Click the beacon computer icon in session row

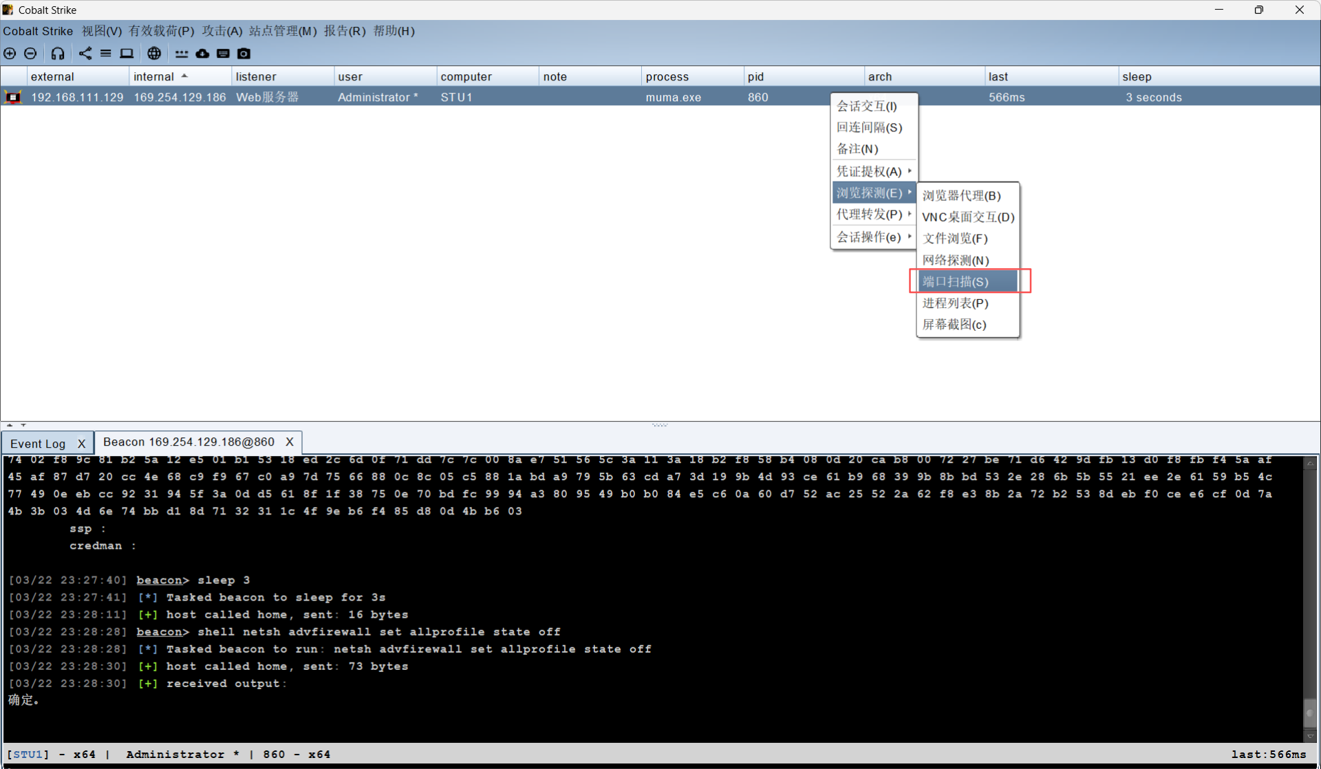(x=13, y=97)
